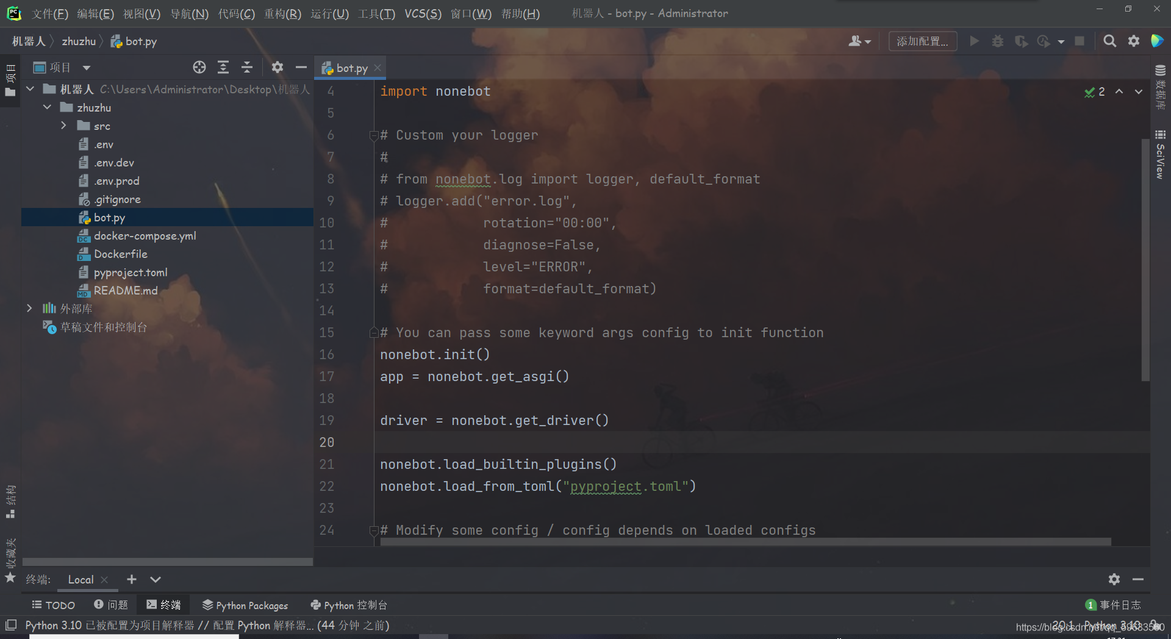Click the editor vertical scrollbar

1145,260
